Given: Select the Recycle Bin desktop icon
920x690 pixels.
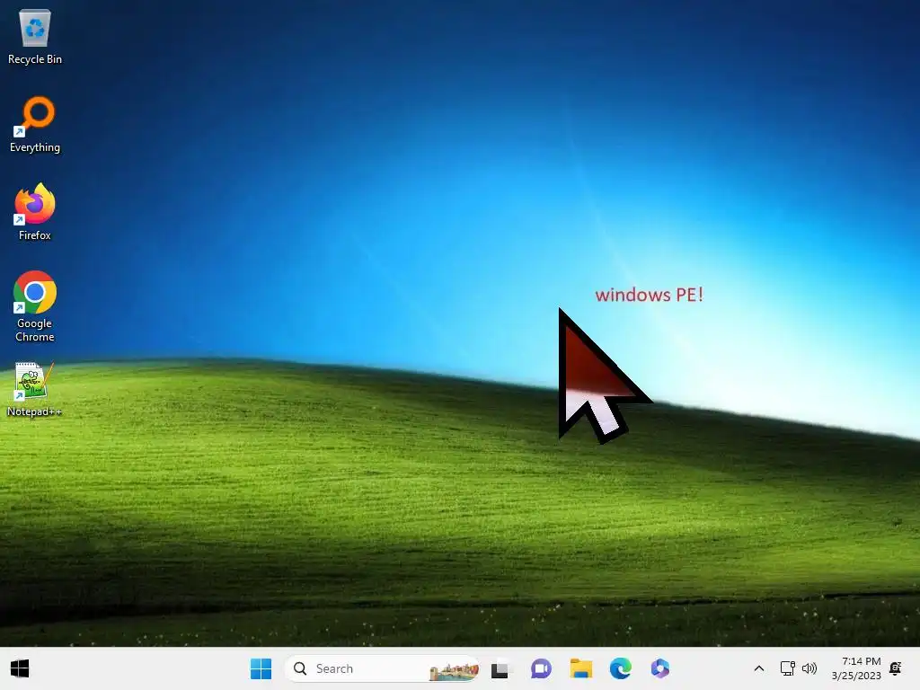Looking at the screenshot, I should [35, 36].
